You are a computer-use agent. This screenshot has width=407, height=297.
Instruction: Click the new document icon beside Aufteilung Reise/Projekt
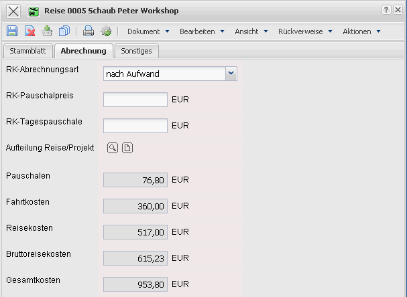[127, 148]
